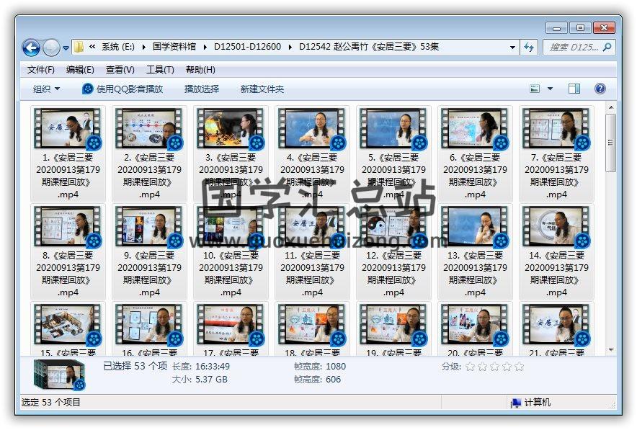Screen dimensions: 637x430
Task: Select video file 4.《安居三要》 thumbnail
Action: [312, 130]
